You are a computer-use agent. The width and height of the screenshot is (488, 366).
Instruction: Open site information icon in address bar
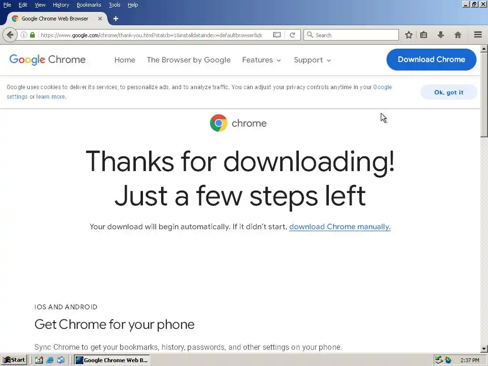[x=24, y=35]
